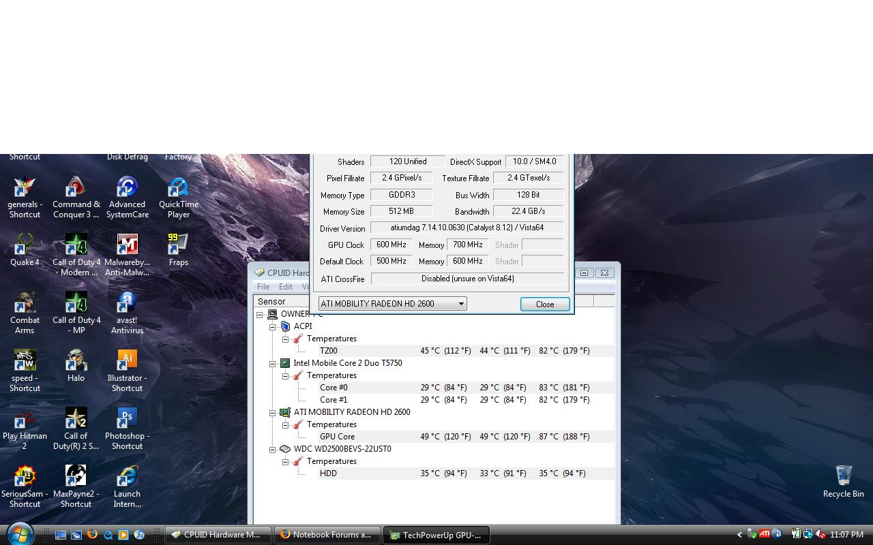Viewport: 873px width, 545px height.
Task: Collapse the ACPI node
Action: coord(273,326)
